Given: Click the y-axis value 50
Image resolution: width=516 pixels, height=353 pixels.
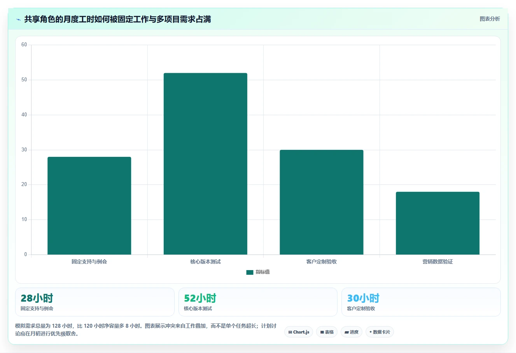Looking at the screenshot, I should click(24, 80).
